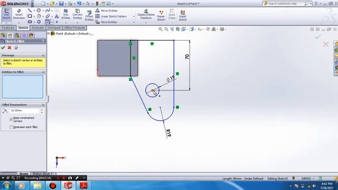Pick the Corner Rectangle tool
338x190 pixels.
(x=30, y=16)
